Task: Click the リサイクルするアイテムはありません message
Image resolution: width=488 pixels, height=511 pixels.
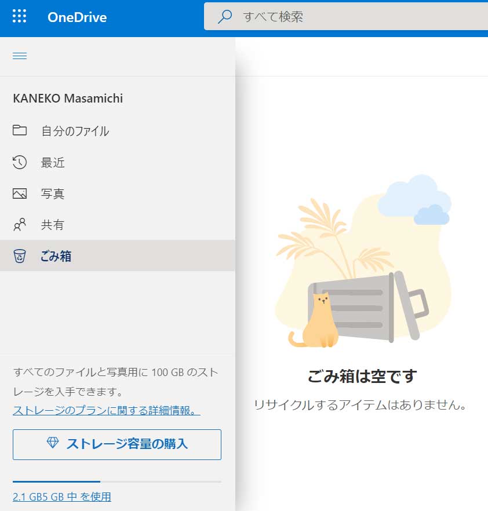Action: [x=360, y=405]
